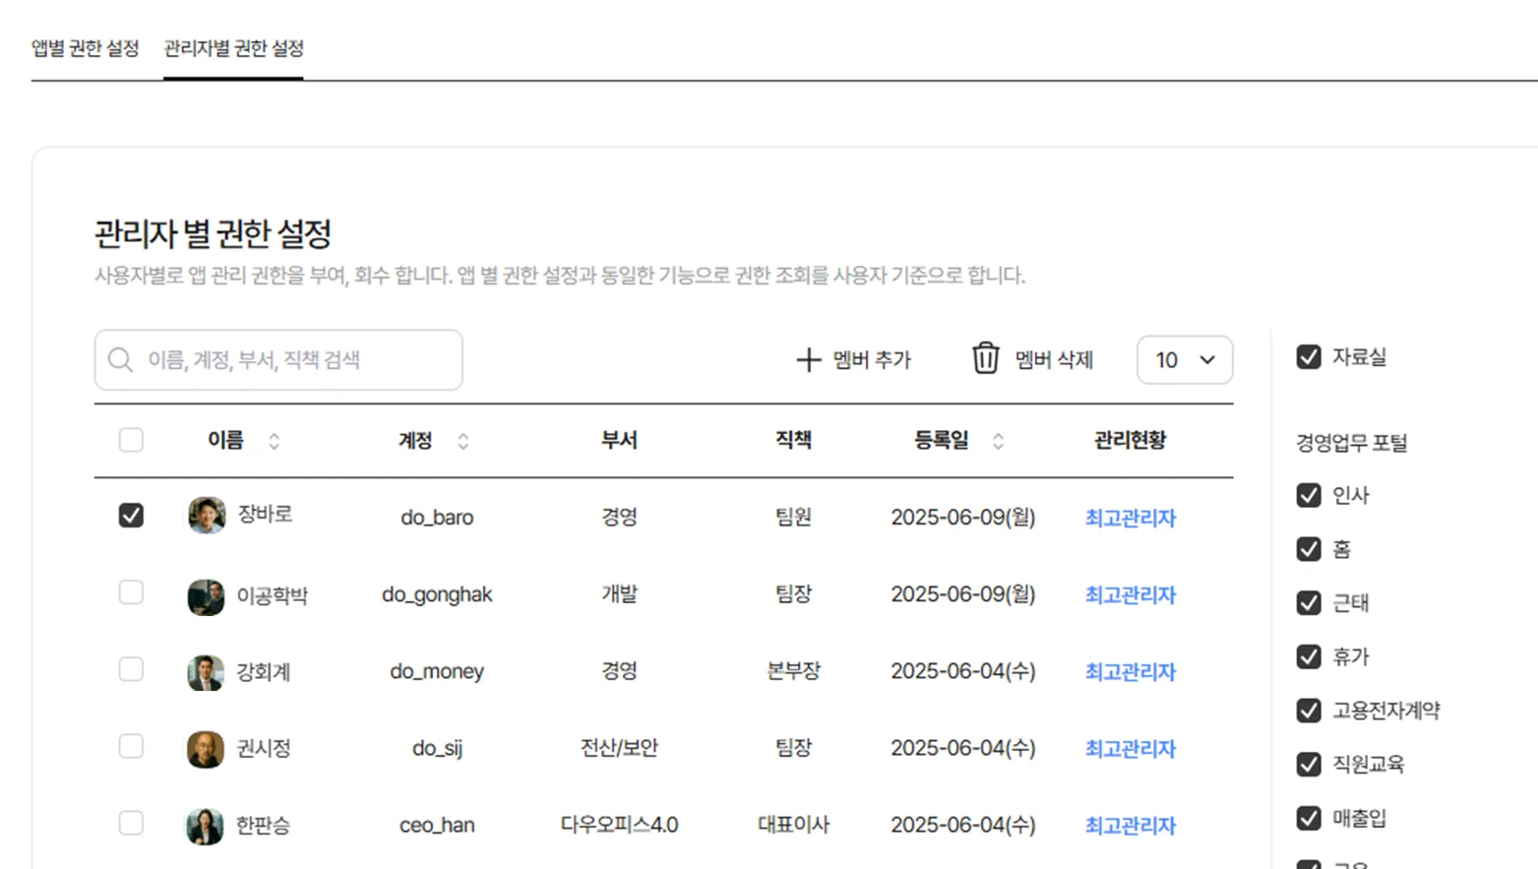The image size is (1538, 869).
Task: Select the 관리자별 권한 설정 tab
Action: [x=233, y=46]
